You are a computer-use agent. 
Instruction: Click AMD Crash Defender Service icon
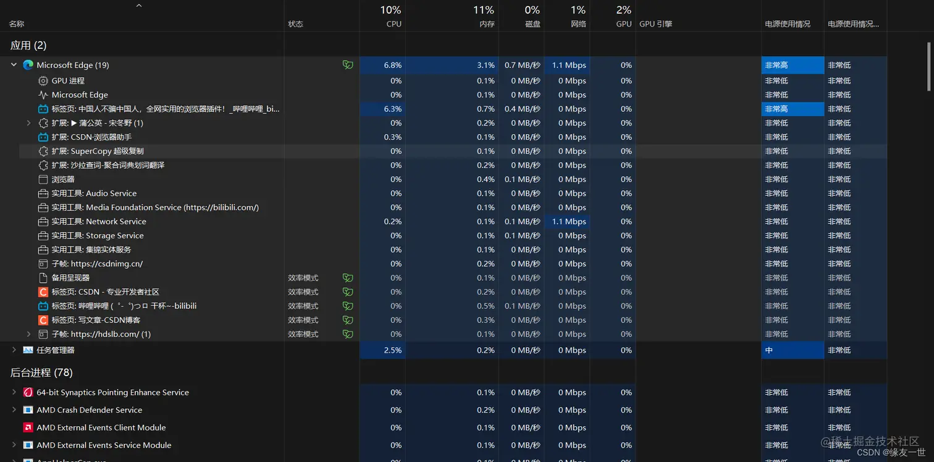click(28, 410)
